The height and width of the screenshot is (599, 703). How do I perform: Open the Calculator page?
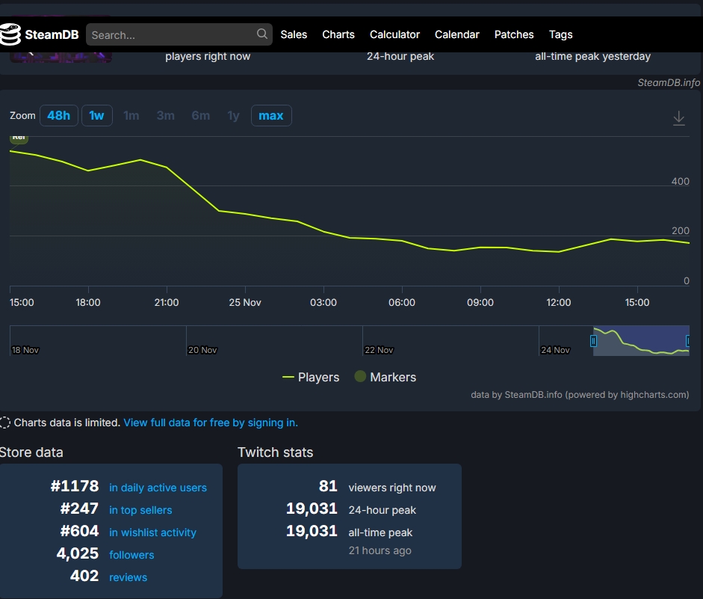point(394,34)
